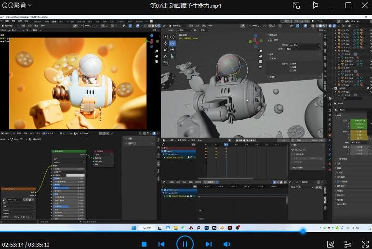Pin the player window on top
372x249 pixels.
(315, 5)
